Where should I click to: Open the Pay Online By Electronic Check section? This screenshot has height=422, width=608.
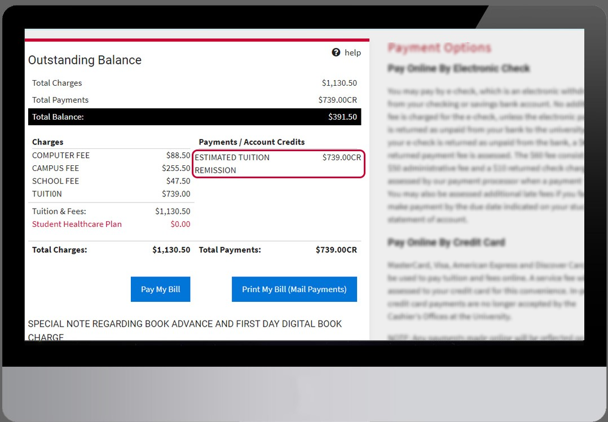pos(459,68)
